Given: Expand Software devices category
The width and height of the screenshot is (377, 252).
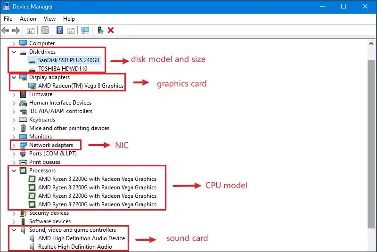Looking at the screenshot, I should coord(14,221).
